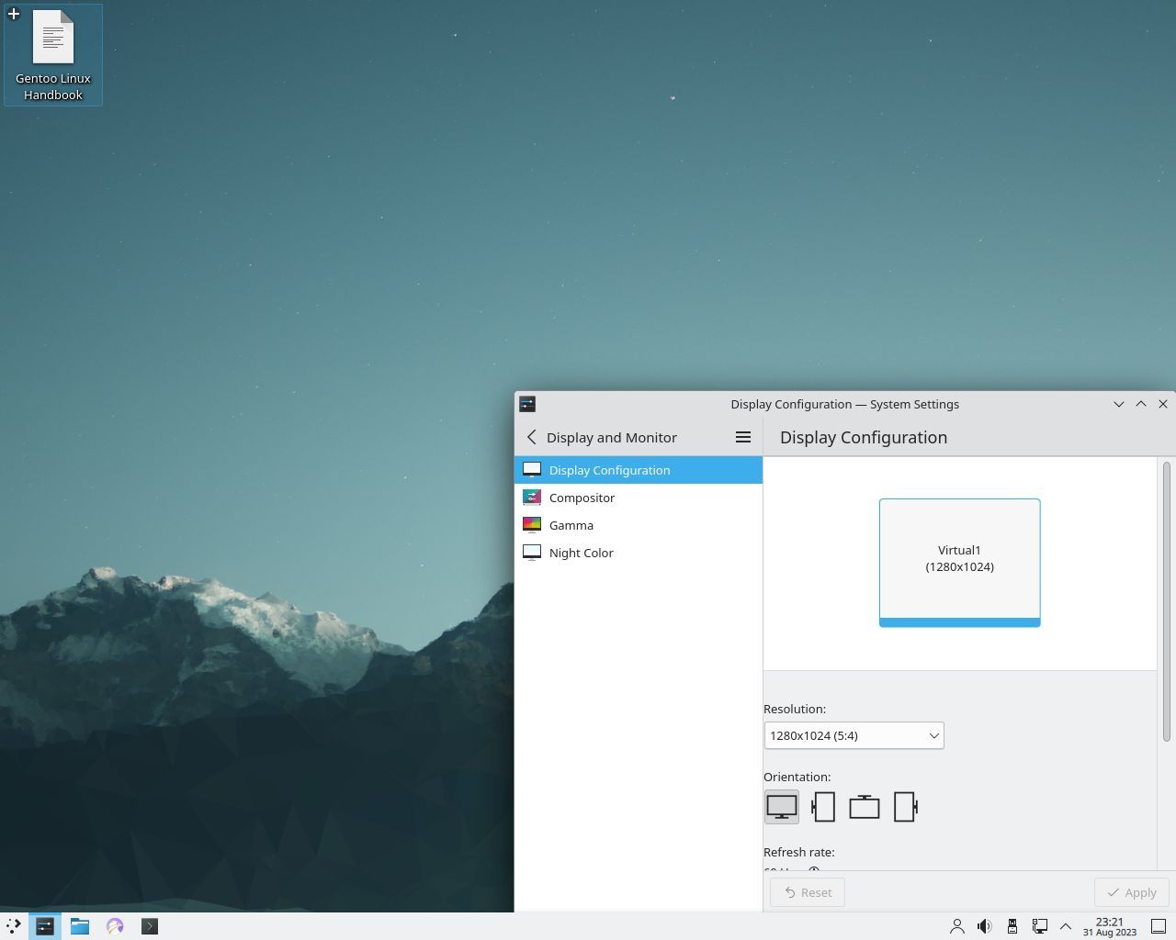Image resolution: width=1176 pixels, height=940 pixels.
Task: Go back to Display and Monitor overview
Action: coord(531,437)
